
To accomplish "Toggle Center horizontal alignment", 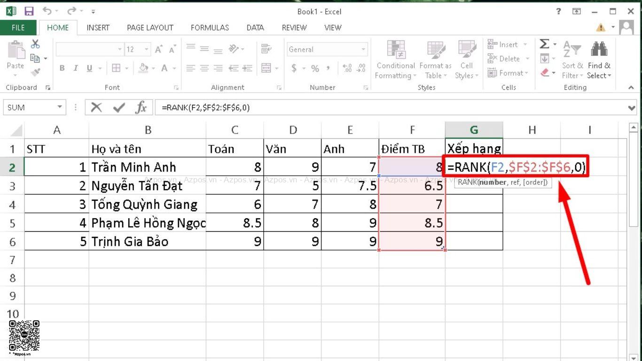I will 204,68.
